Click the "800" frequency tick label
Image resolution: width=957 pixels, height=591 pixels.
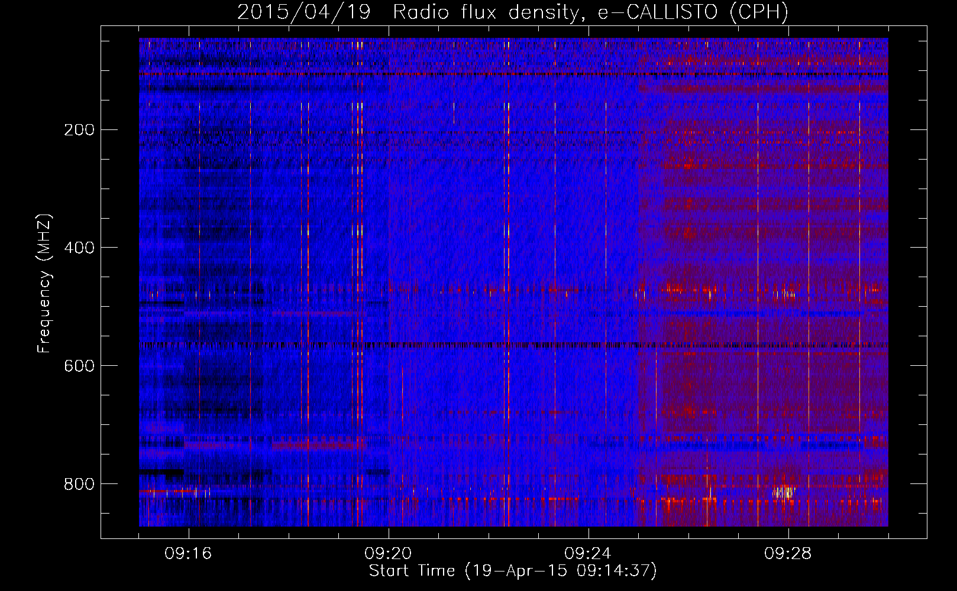[x=79, y=484]
